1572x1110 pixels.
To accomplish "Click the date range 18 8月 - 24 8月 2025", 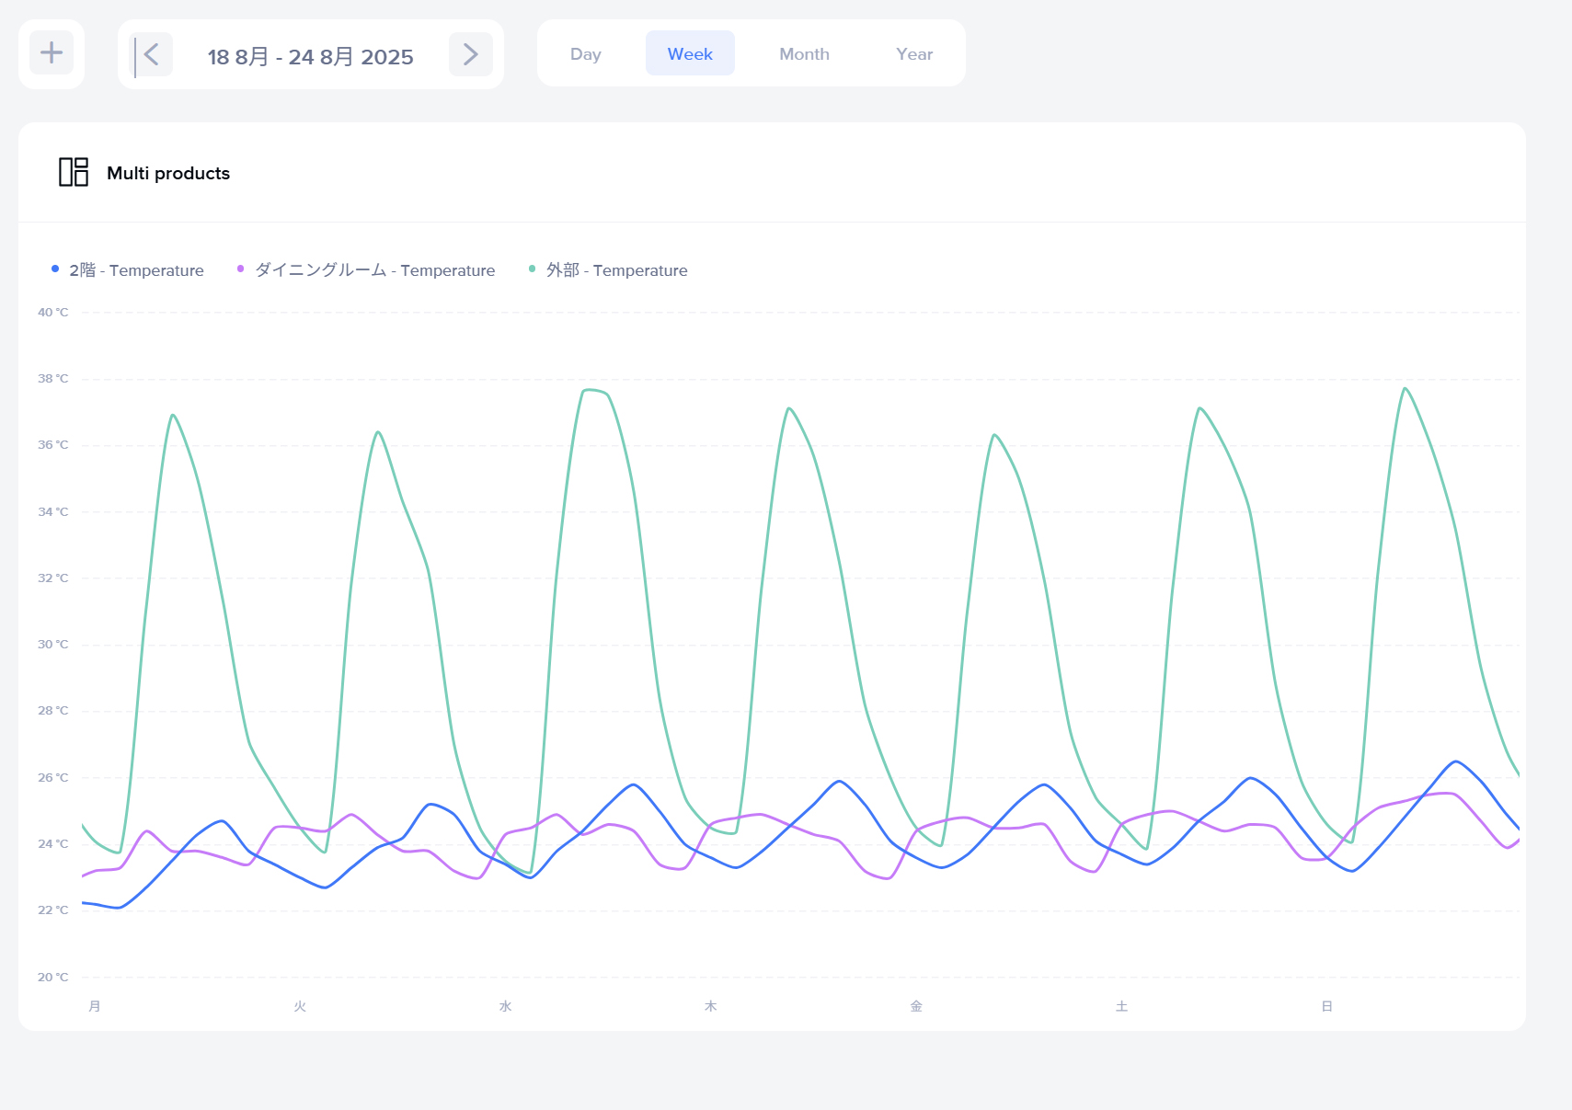I will tap(310, 57).
